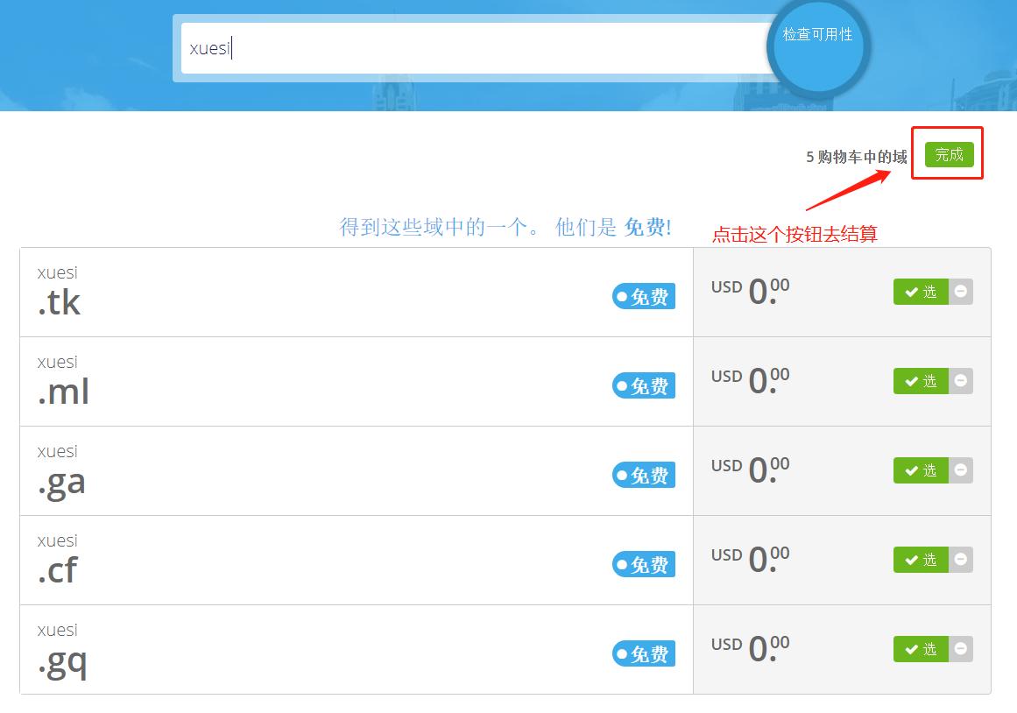Image resolution: width=1017 pixels, height=713 pixels.
Task: Select the .ga domain name text
Action: click(61, 484)
